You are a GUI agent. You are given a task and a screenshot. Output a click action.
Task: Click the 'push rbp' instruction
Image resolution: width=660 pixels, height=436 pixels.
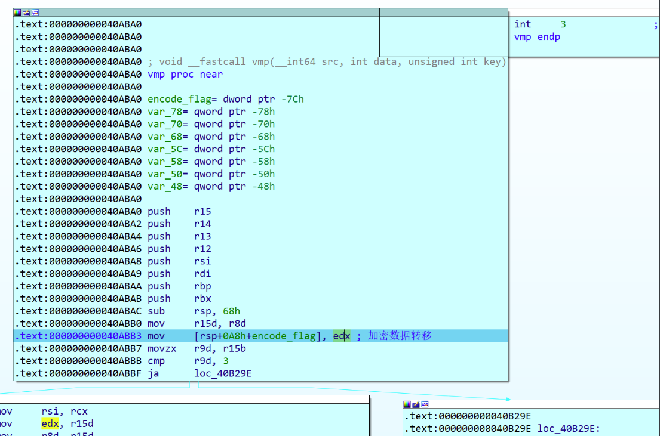[x=179, y=286]
